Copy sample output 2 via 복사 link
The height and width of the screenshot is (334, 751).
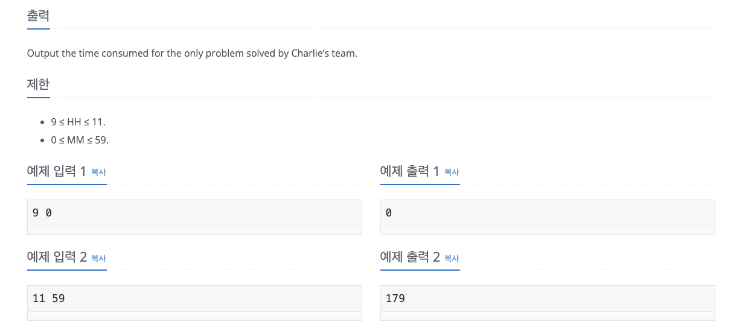click(x=452, y=258)
